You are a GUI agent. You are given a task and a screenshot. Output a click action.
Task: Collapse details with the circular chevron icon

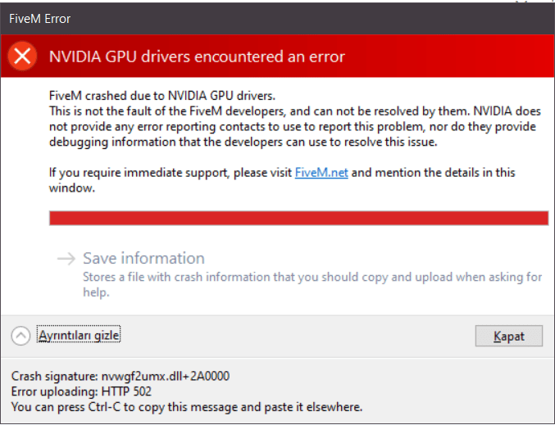point(21,336)
